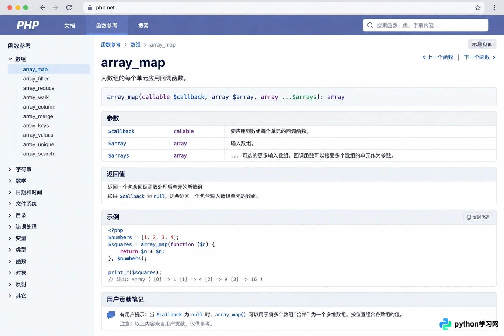Select the 函数参考 header tab
This screenshot has width=504, height=336.
coord(107,26)
